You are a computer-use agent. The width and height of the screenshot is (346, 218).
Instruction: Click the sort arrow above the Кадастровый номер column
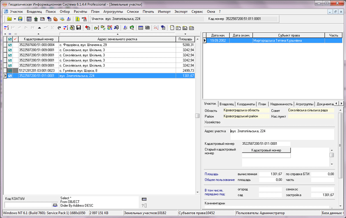39,34
